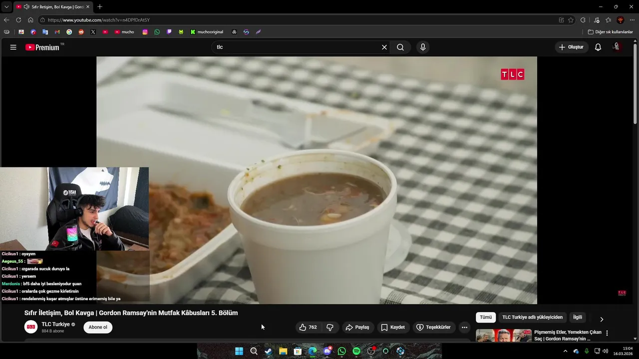The width and height of the screenshot is (639, 359).
Task: Open Pişmemiş Etler video title link
Action: point(568,336)
